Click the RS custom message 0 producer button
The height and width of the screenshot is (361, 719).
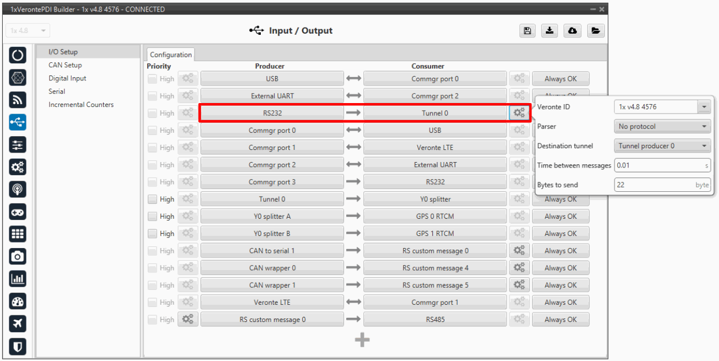(x=272, y=320)
